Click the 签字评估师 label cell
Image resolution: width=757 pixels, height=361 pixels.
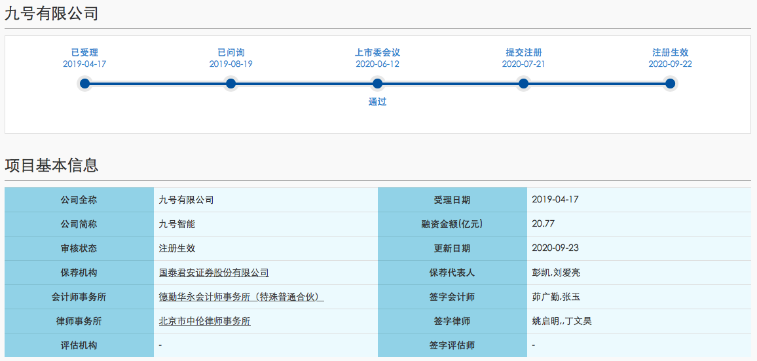(452, 345)
